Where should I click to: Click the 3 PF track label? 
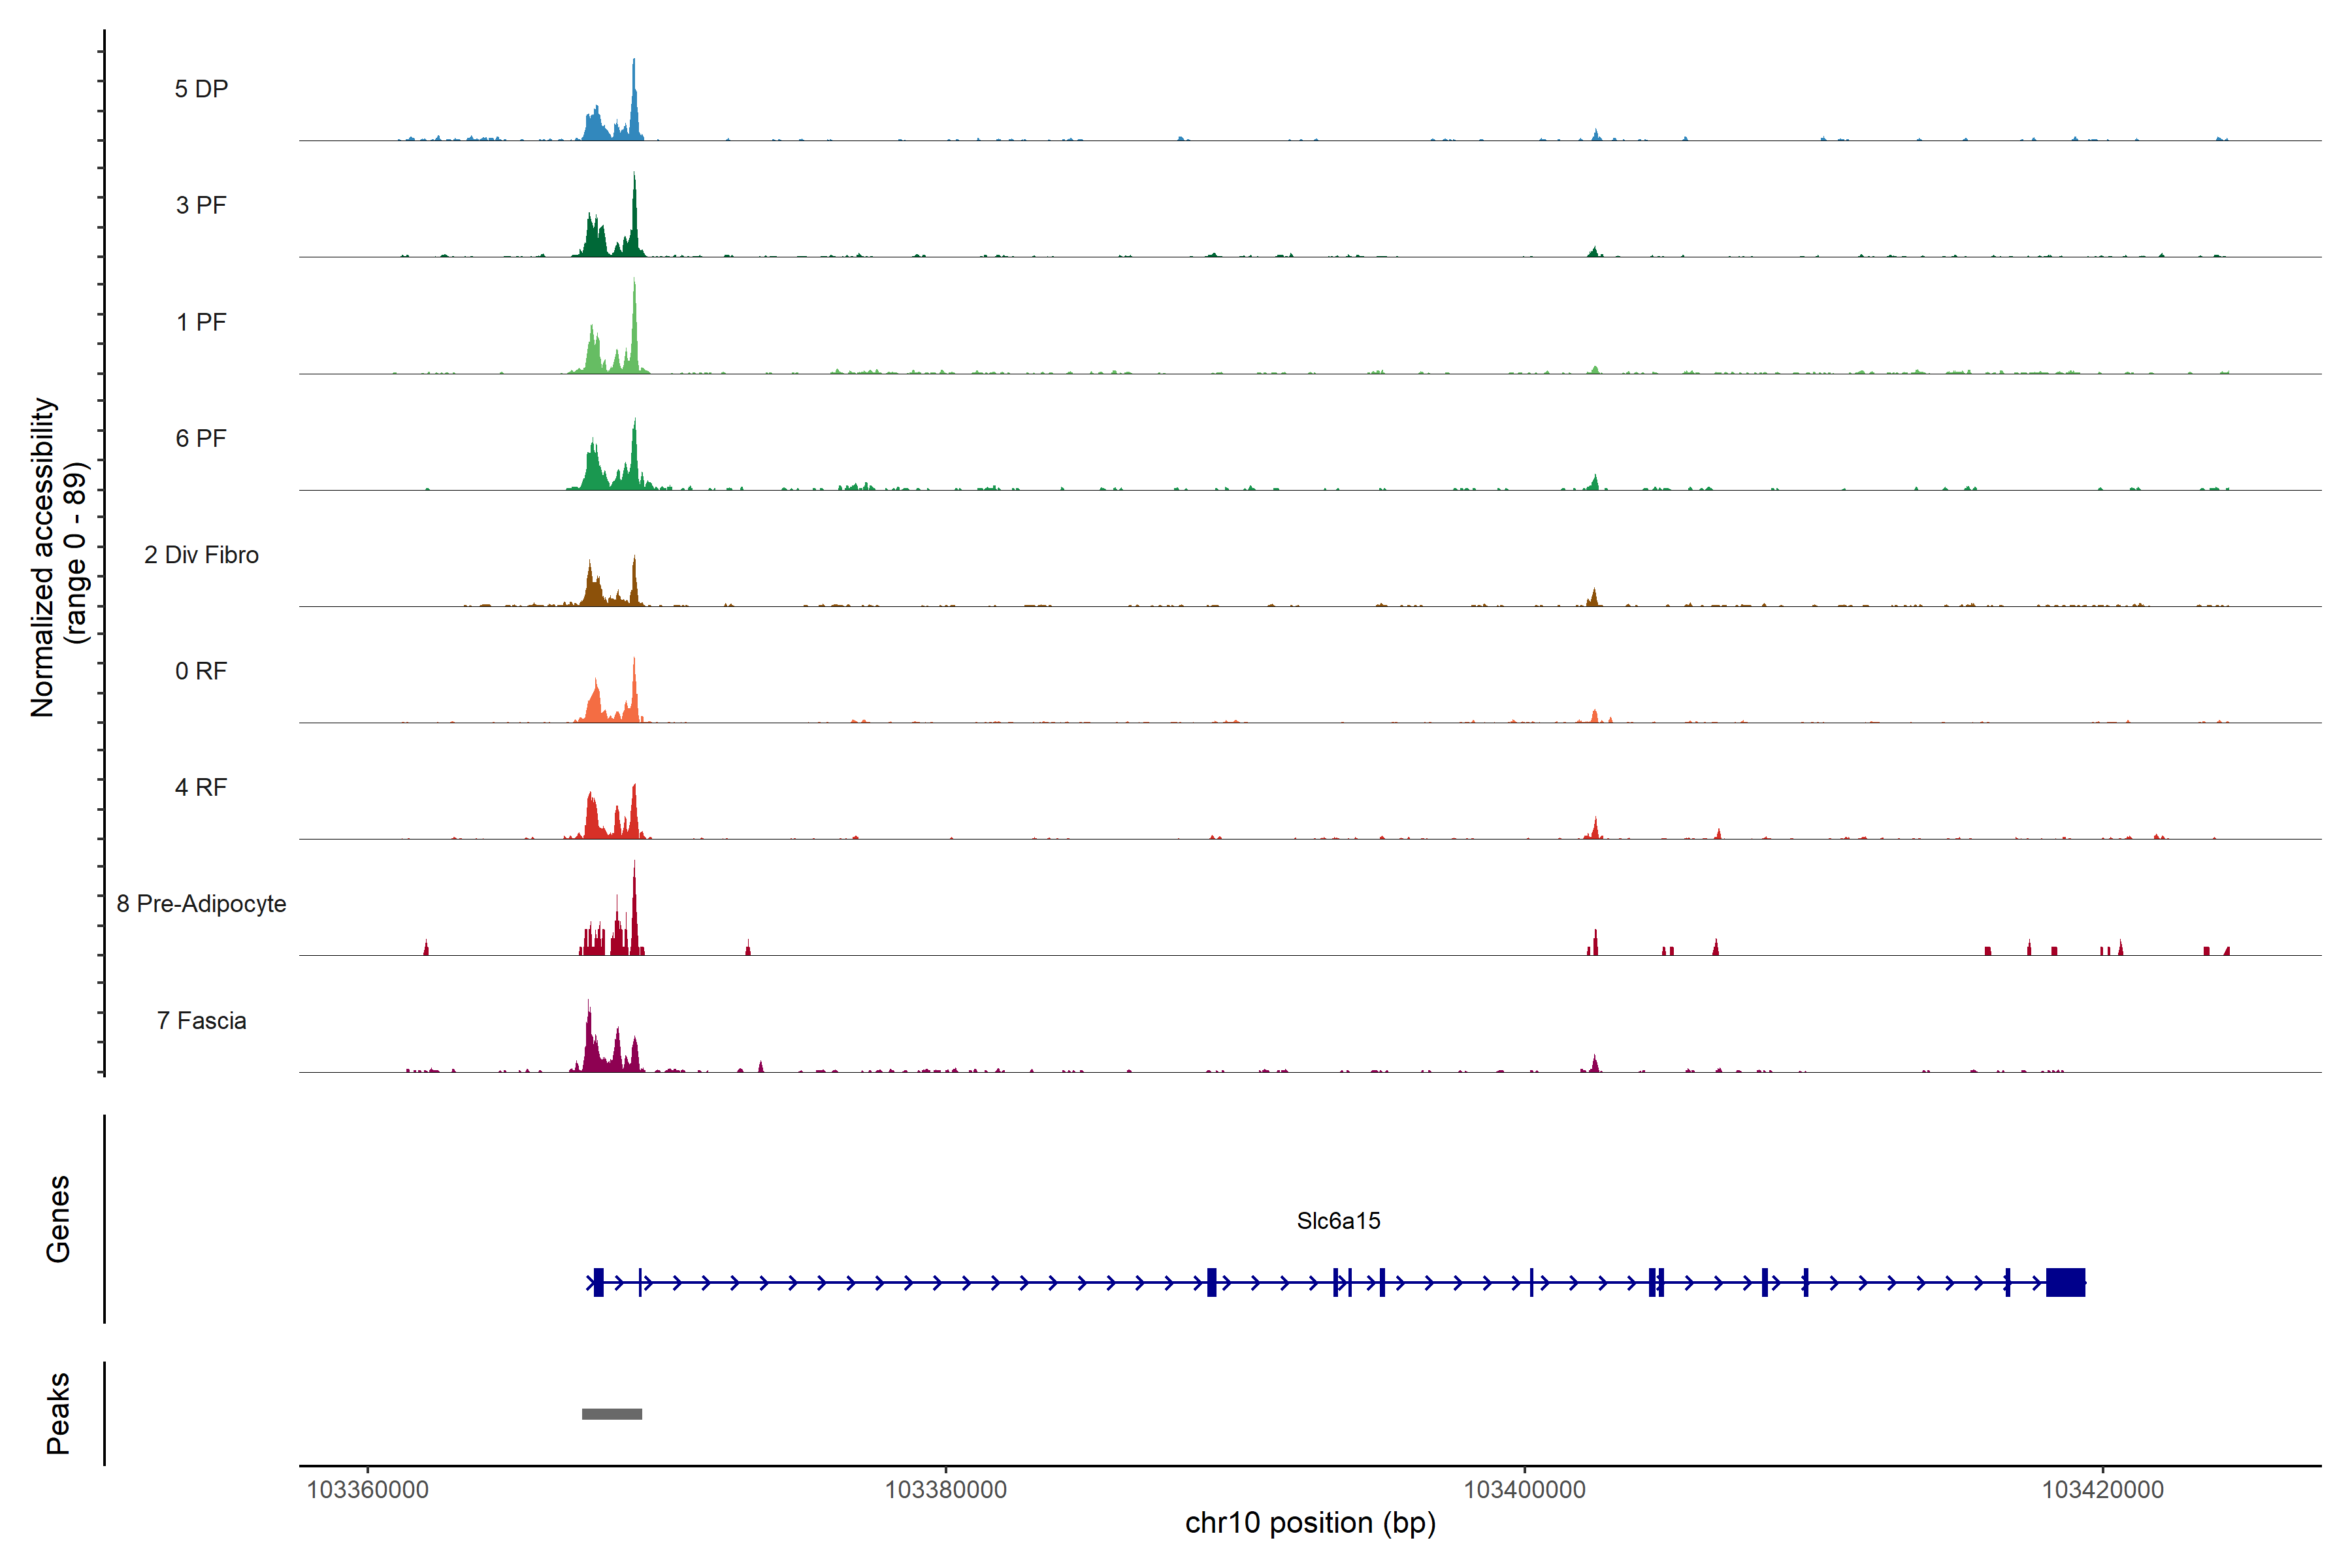(x=201, y=205)
